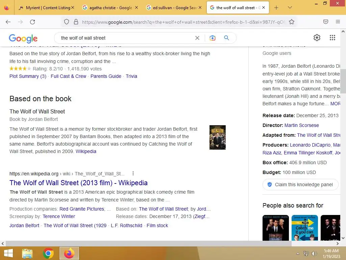
Task: Open the network tray icon
Action: pyautogui.click(x=306, y=254)
